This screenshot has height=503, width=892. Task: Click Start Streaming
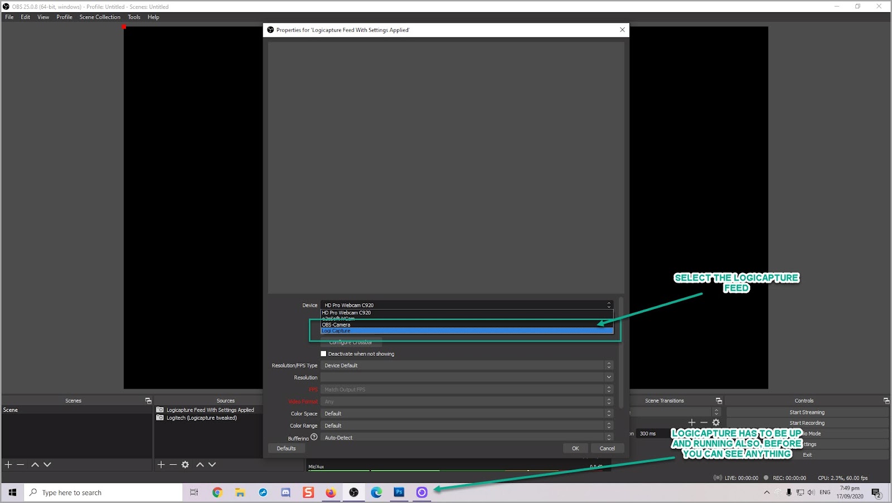click(807, 412)
